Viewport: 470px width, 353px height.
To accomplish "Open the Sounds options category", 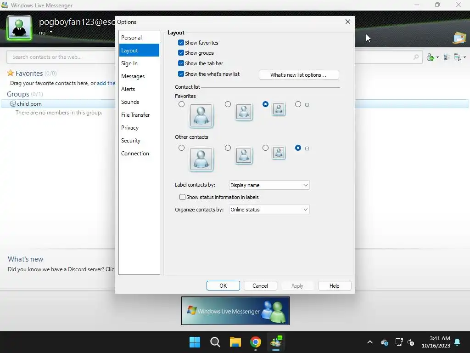I will (139, 102).
